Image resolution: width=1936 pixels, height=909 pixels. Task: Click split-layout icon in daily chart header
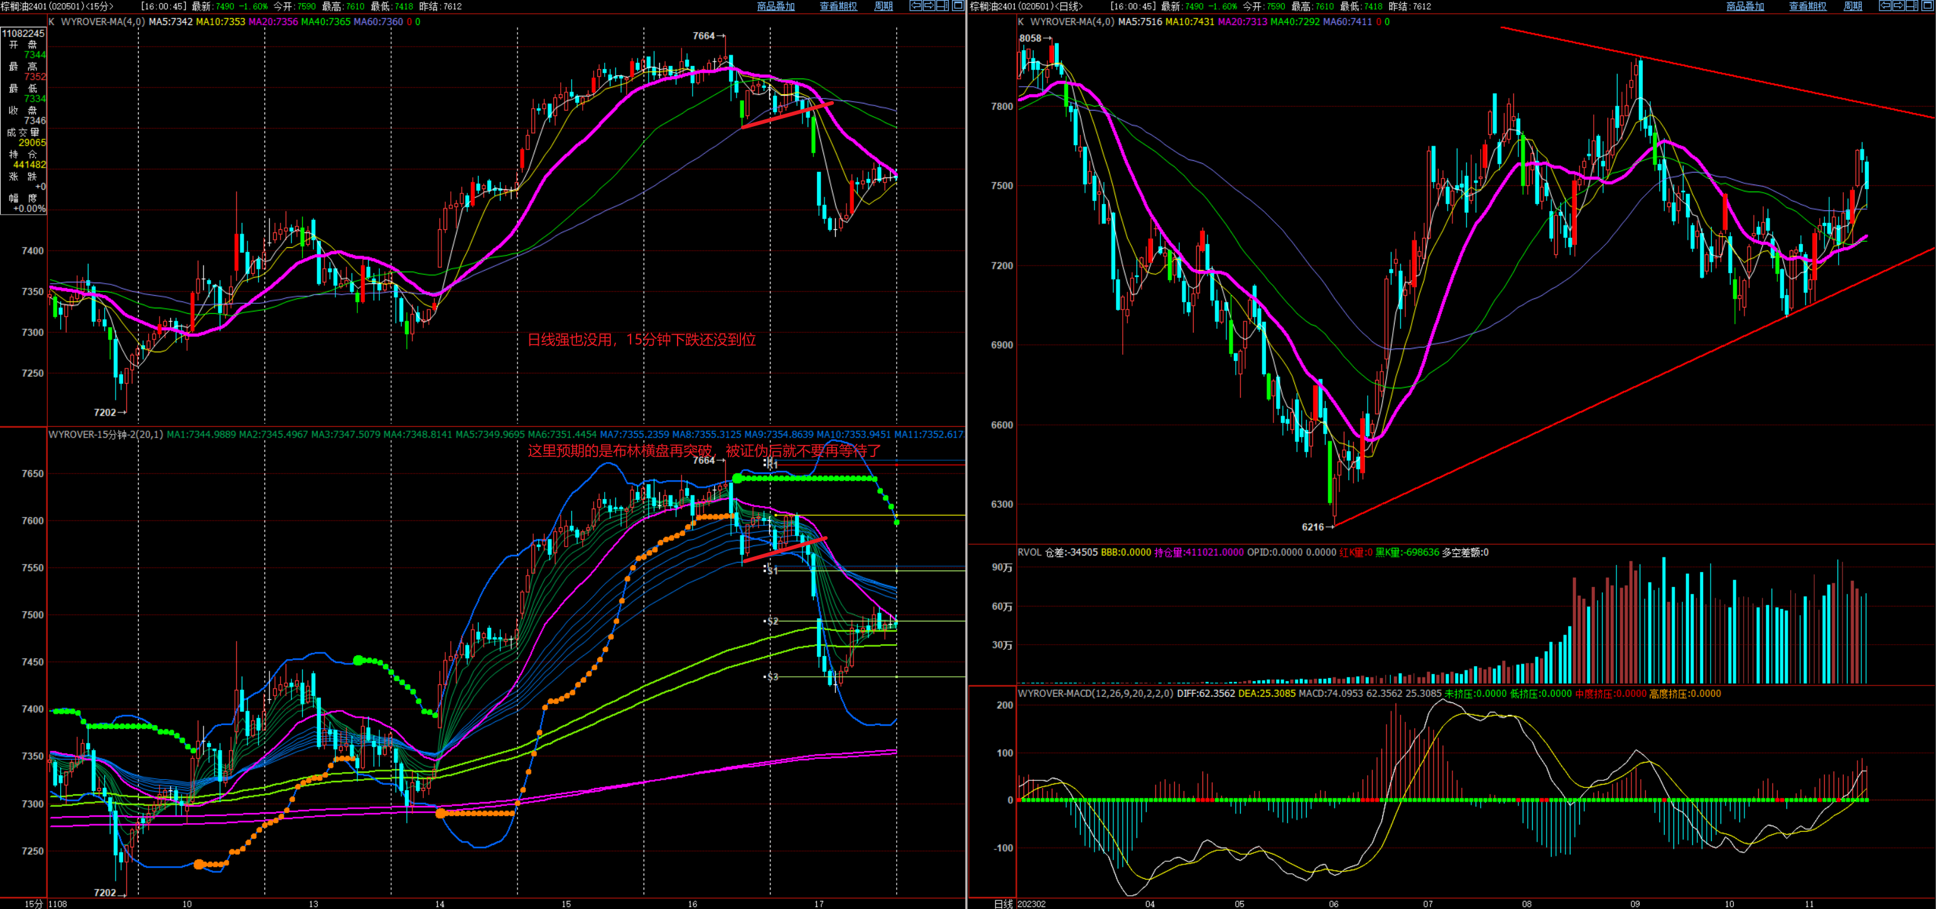[1912, 6]
